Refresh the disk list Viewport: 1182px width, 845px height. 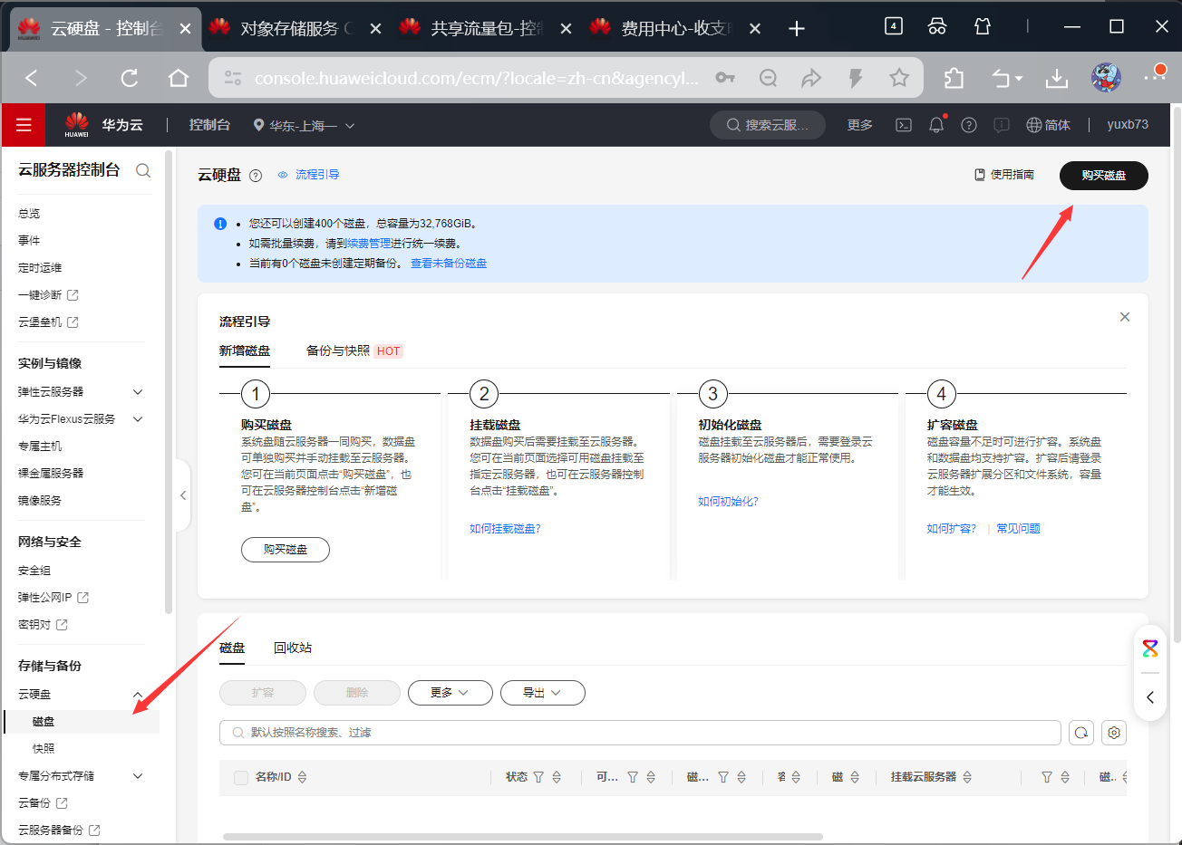(x=1081, y=733)
